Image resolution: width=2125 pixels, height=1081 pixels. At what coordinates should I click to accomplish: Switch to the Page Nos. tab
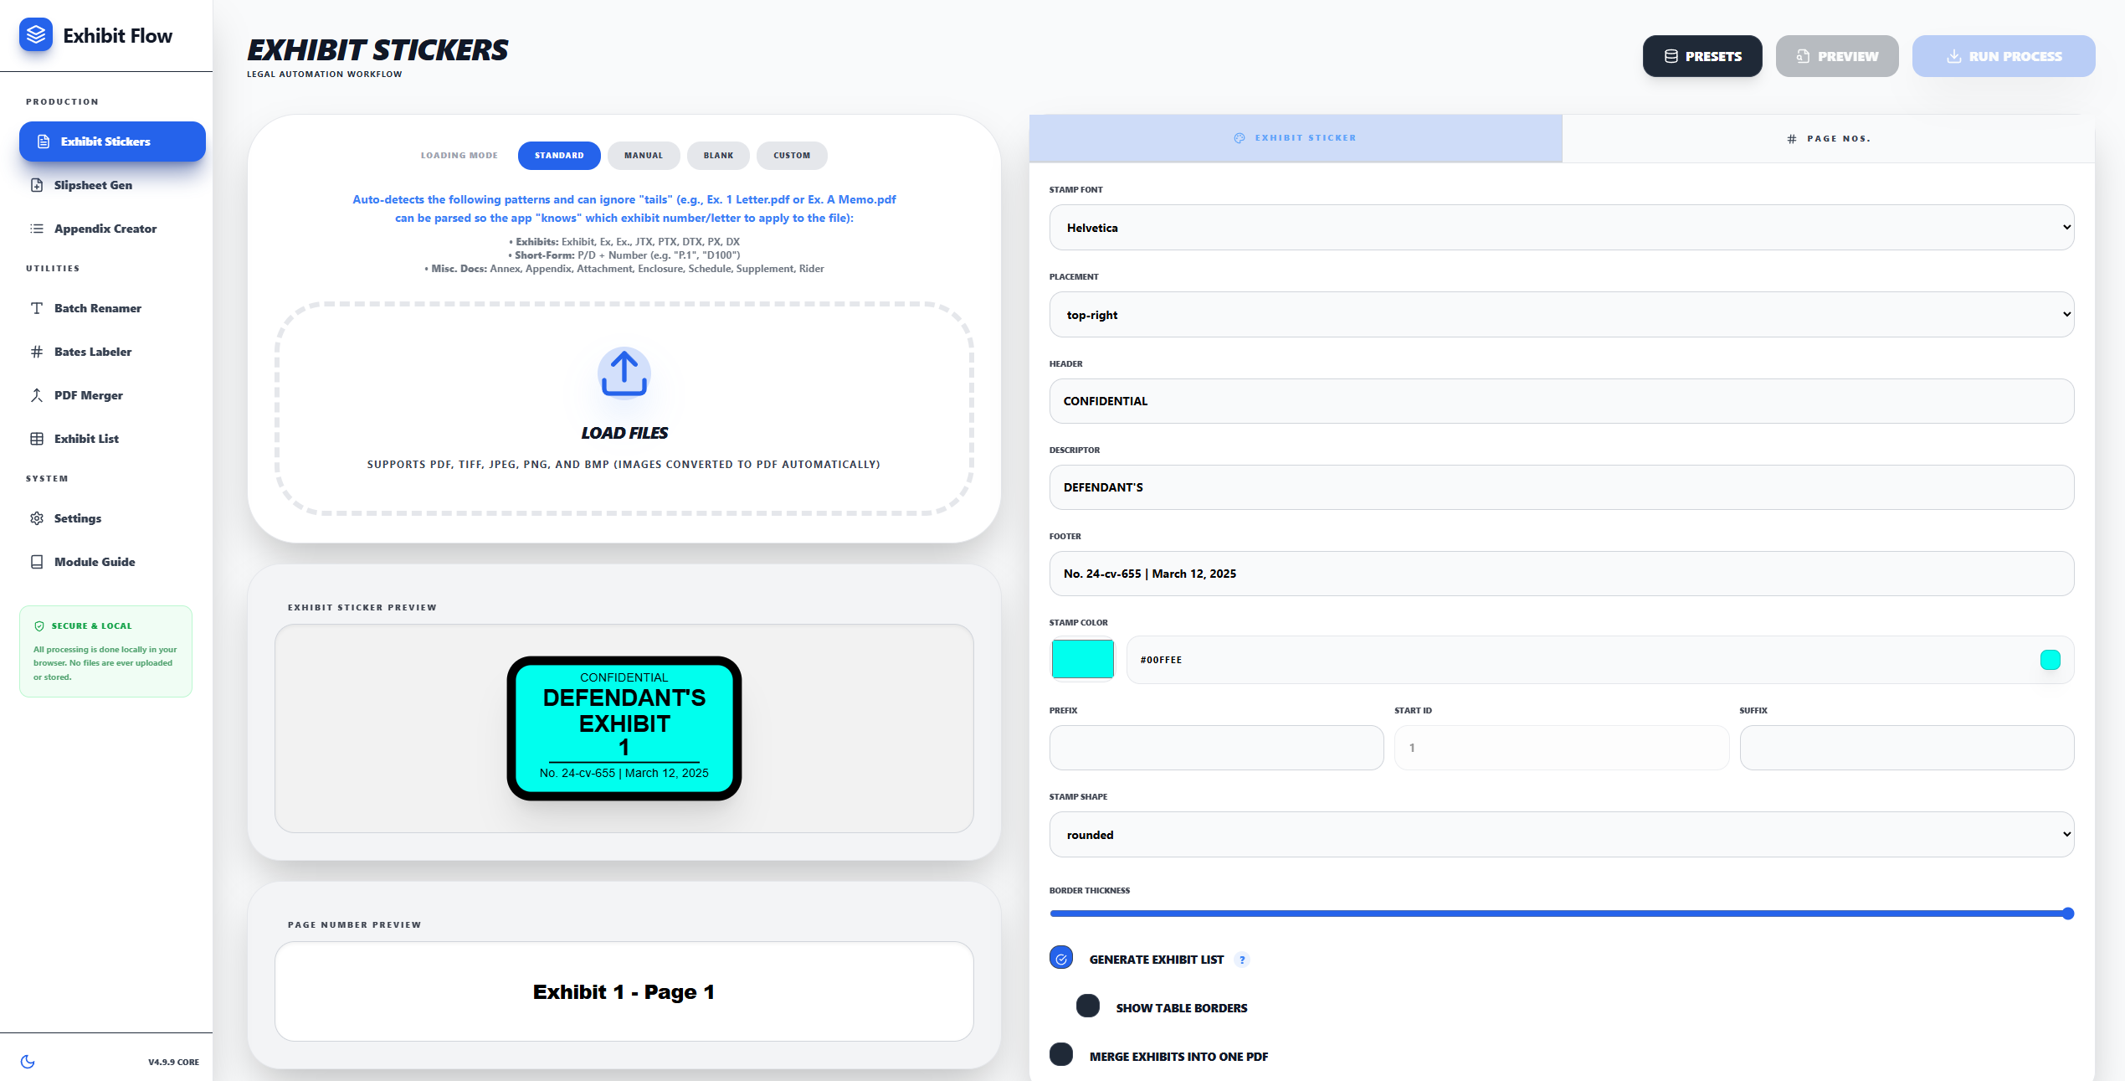coord(1828,139)
